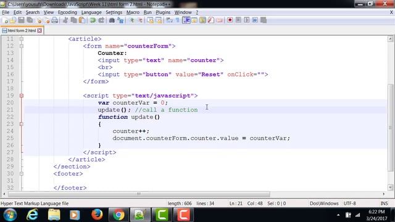Open Find with the binoculars icon
The height and width of the screenshot is (222, 395).
click(x=112, y=20)
